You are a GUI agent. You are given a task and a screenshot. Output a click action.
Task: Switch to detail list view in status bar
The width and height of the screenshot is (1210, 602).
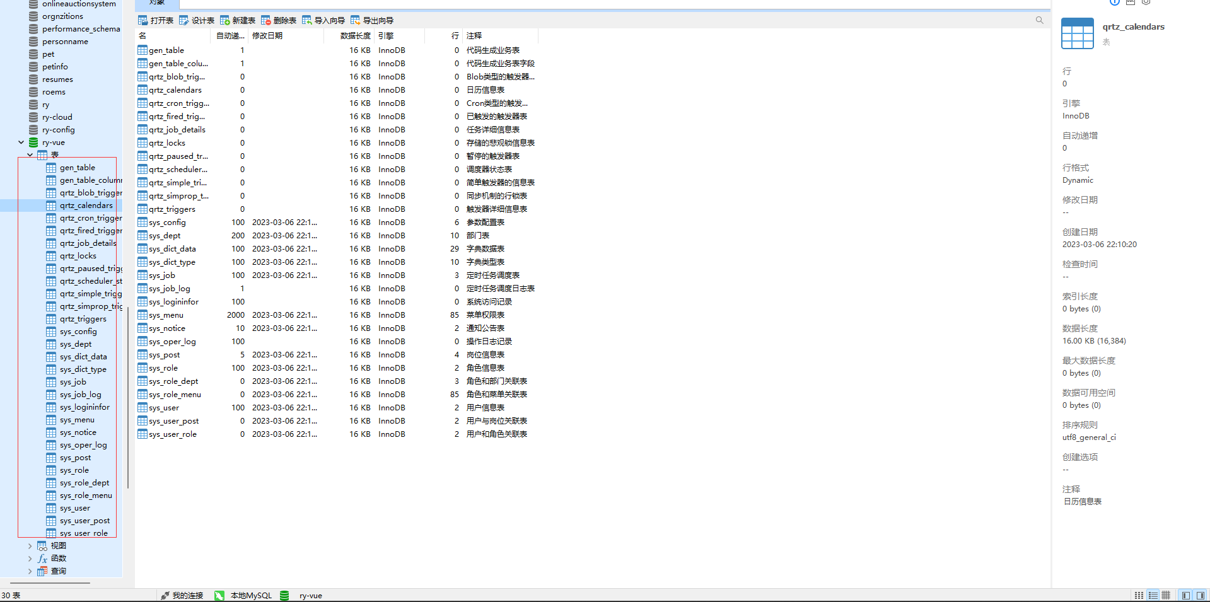[1153, 595]
